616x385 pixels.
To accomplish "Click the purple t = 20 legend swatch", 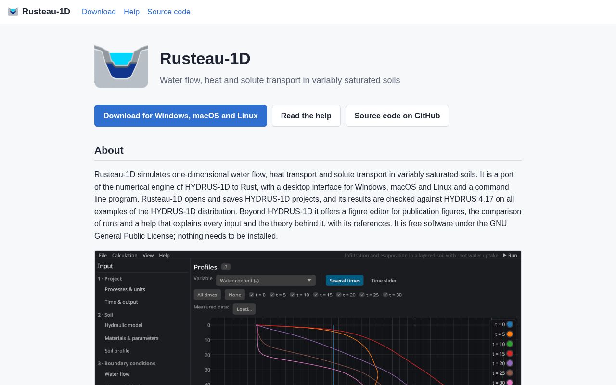I will click(510, 363).
